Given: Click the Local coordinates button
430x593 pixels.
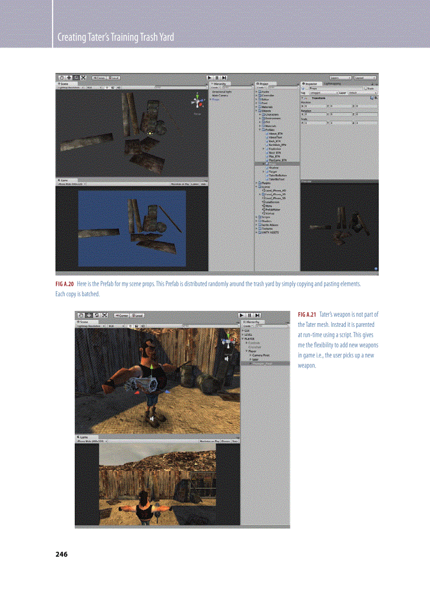Looking at the screenshot, I should [x=114, y=78].
